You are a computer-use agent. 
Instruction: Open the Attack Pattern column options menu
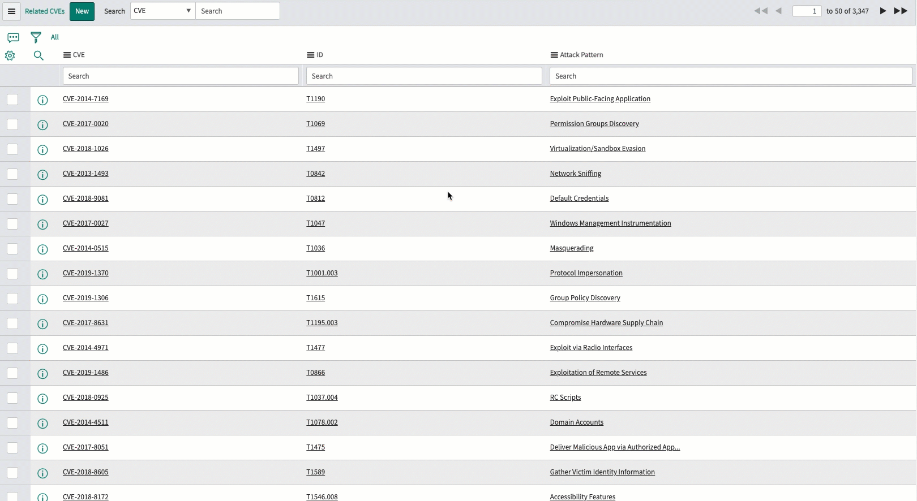[554, 55]
